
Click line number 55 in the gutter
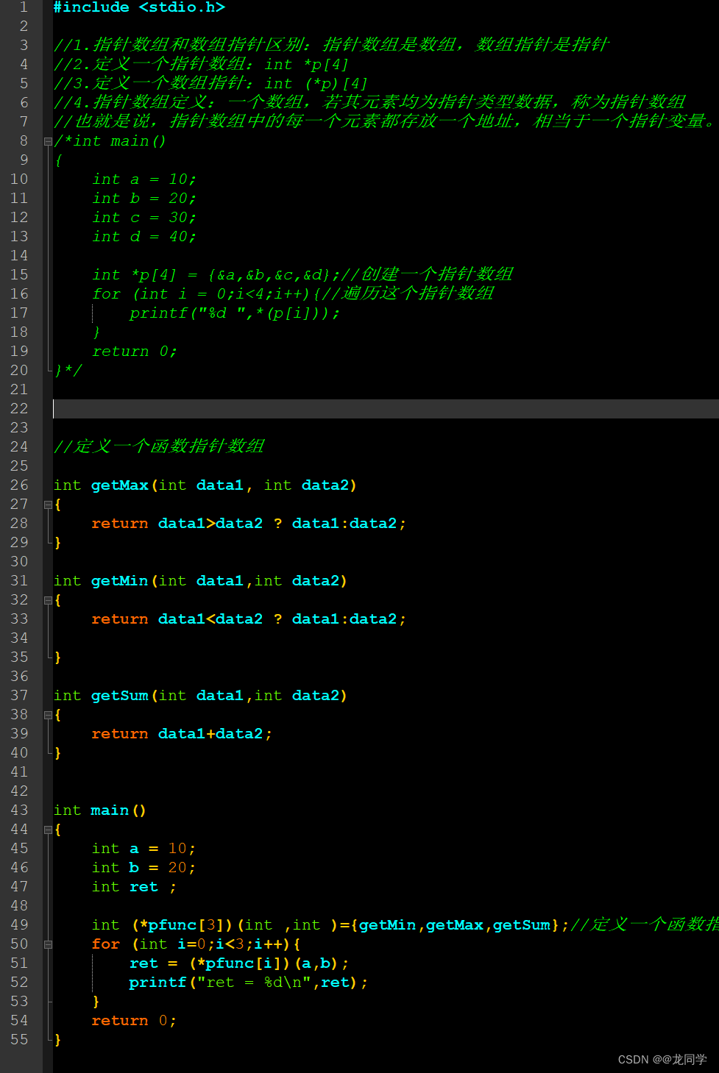(x=19, y=1040)
